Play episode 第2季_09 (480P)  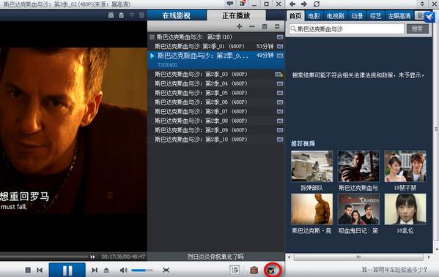pos(215,130)
